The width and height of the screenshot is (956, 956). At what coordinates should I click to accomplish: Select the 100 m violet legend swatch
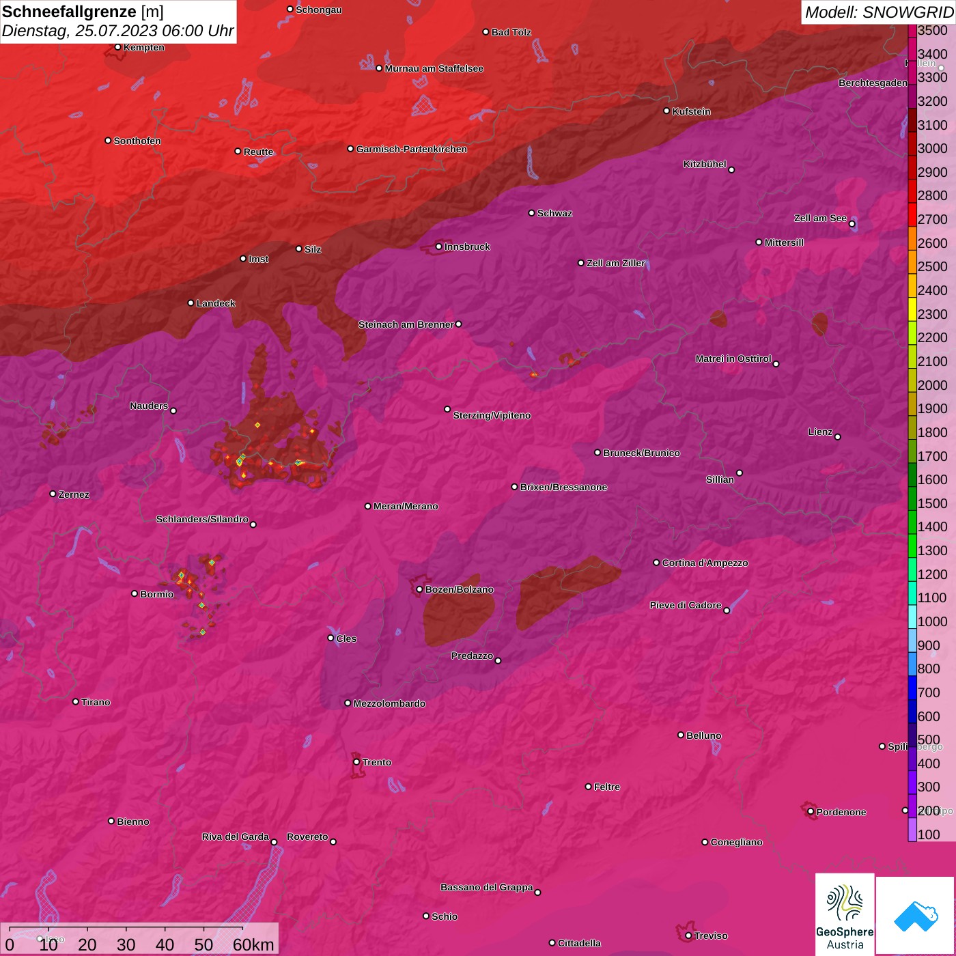(x=912, y=829)
